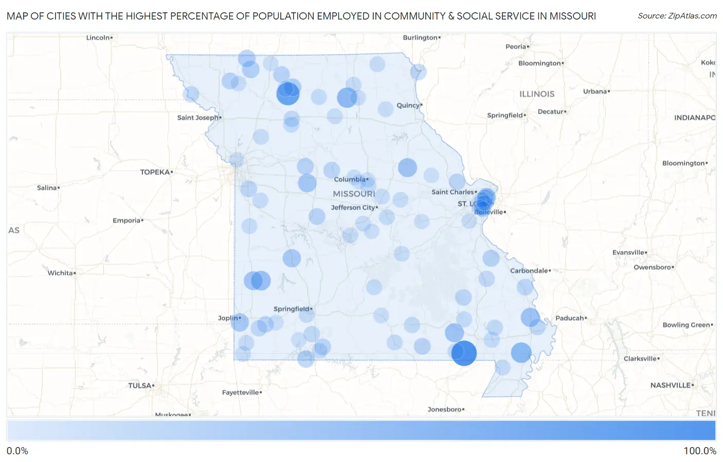Click the Source: ZipAtlas.com text
This screenshot has width=723, height=462.
coord(677,16)
